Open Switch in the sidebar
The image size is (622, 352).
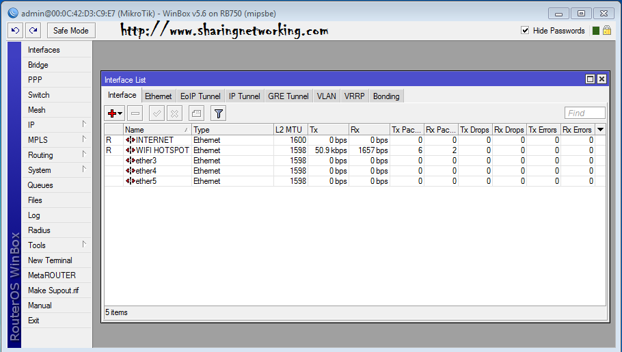pyautogui.click(x=56, y=95)
